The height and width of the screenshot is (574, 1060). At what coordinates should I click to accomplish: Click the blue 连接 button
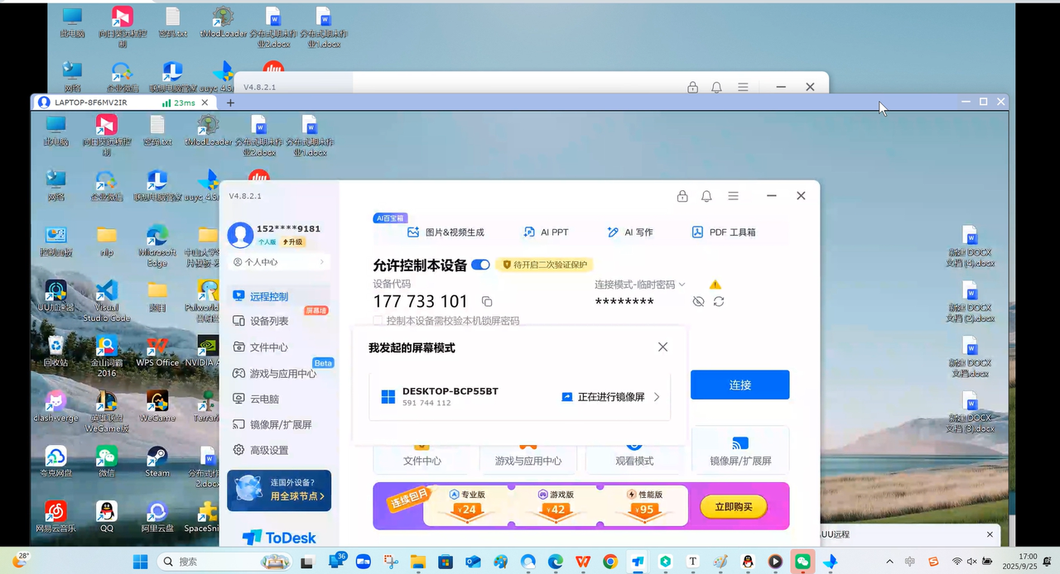pos(740,385)
